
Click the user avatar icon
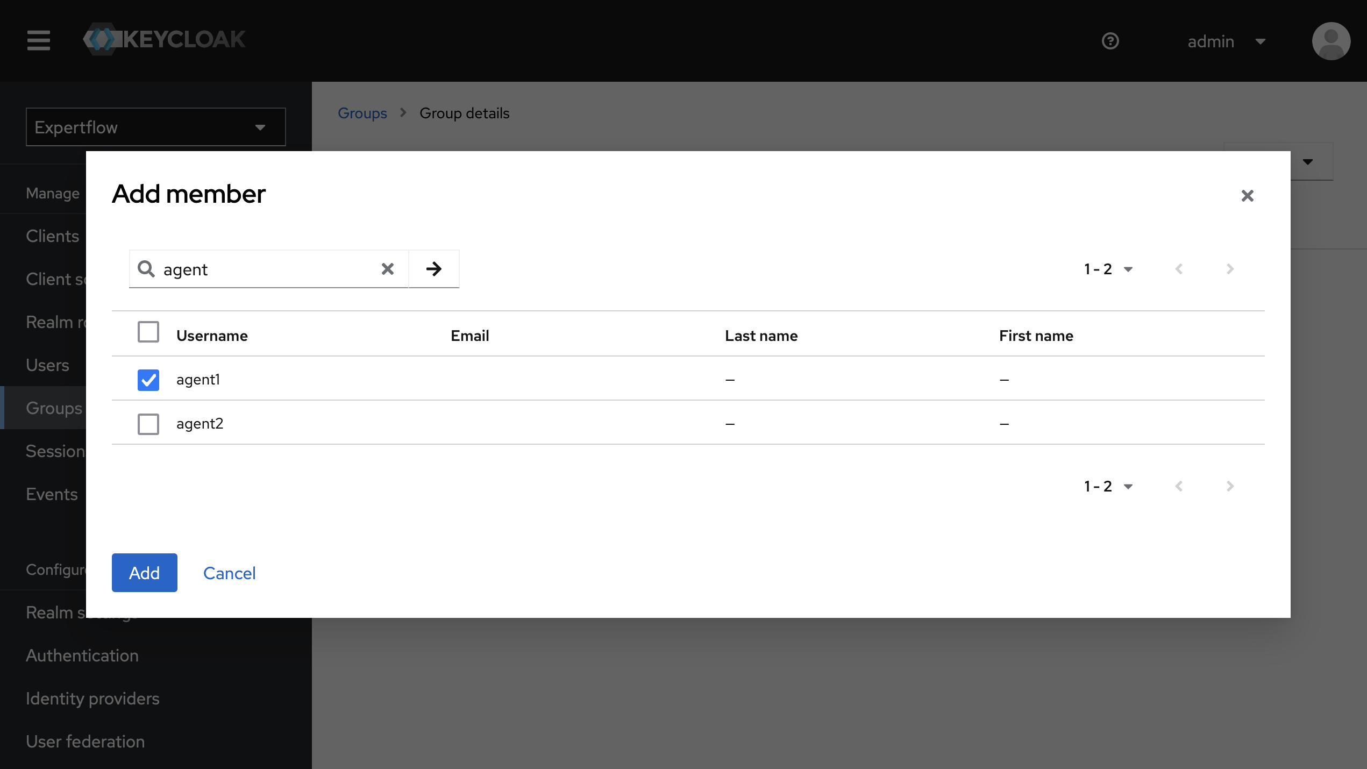[x=1332, y=41]
